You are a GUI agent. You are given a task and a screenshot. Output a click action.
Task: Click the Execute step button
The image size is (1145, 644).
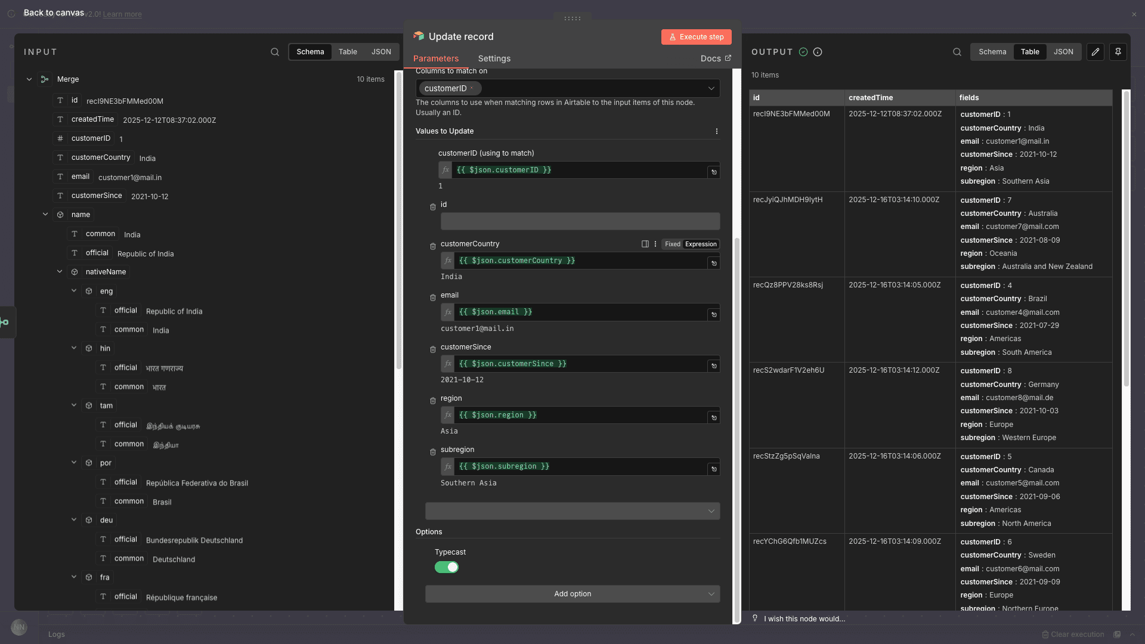coord(696,37)
